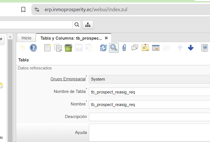Viewport: 210px width, 142px height.
Task: Open the chat speech bubbles icon
Action: 135,48
